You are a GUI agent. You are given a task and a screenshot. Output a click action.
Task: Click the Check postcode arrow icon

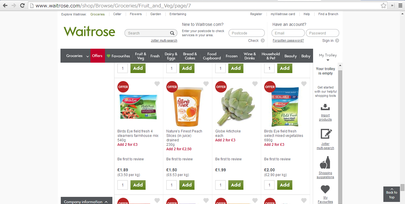click(263, 41)
